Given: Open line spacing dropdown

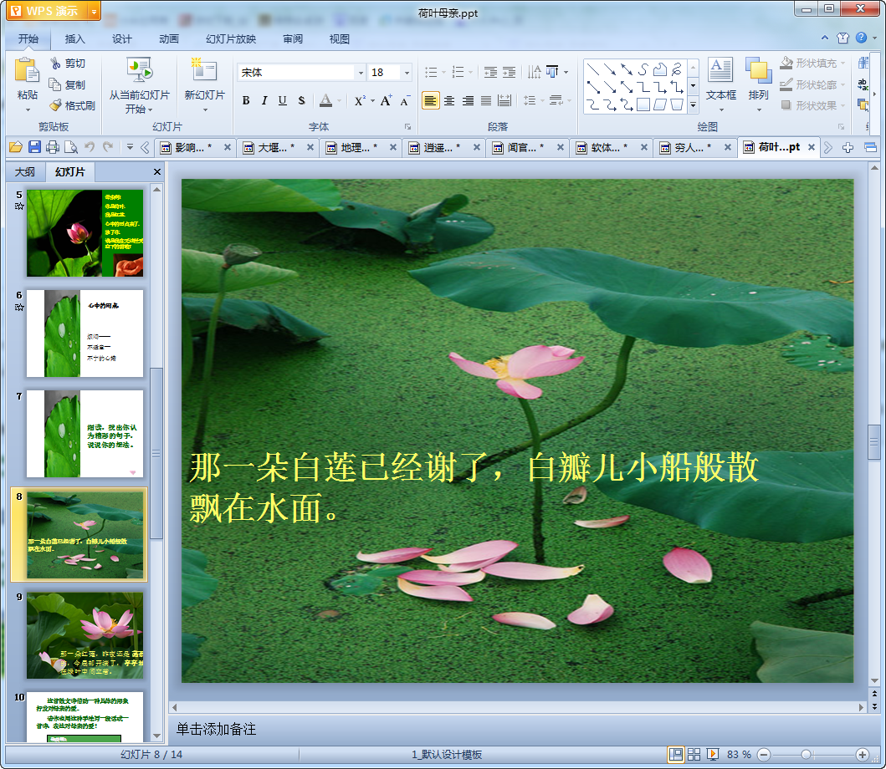Looking at the screenshot, I should (541, 101).
